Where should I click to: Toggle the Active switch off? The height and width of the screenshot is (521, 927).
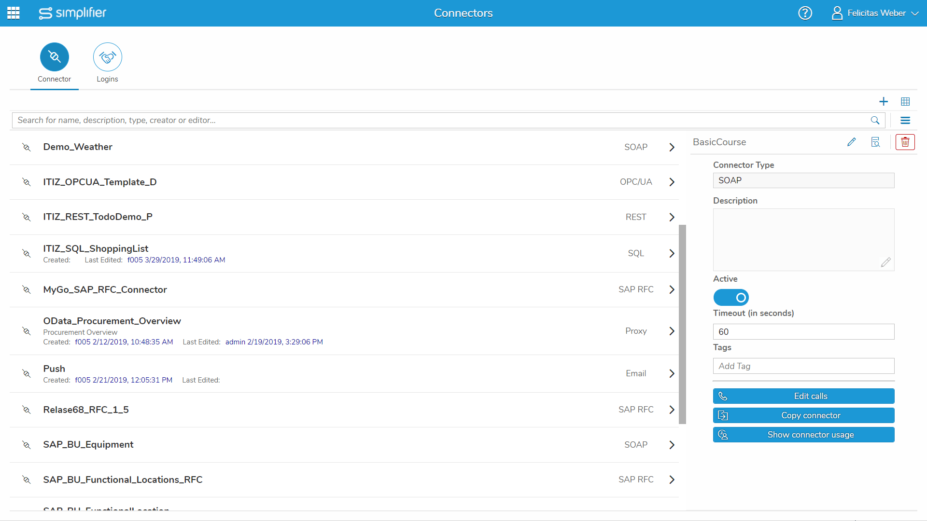point(731,298)
